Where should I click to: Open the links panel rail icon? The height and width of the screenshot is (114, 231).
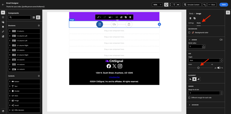(x=3, y=31)
